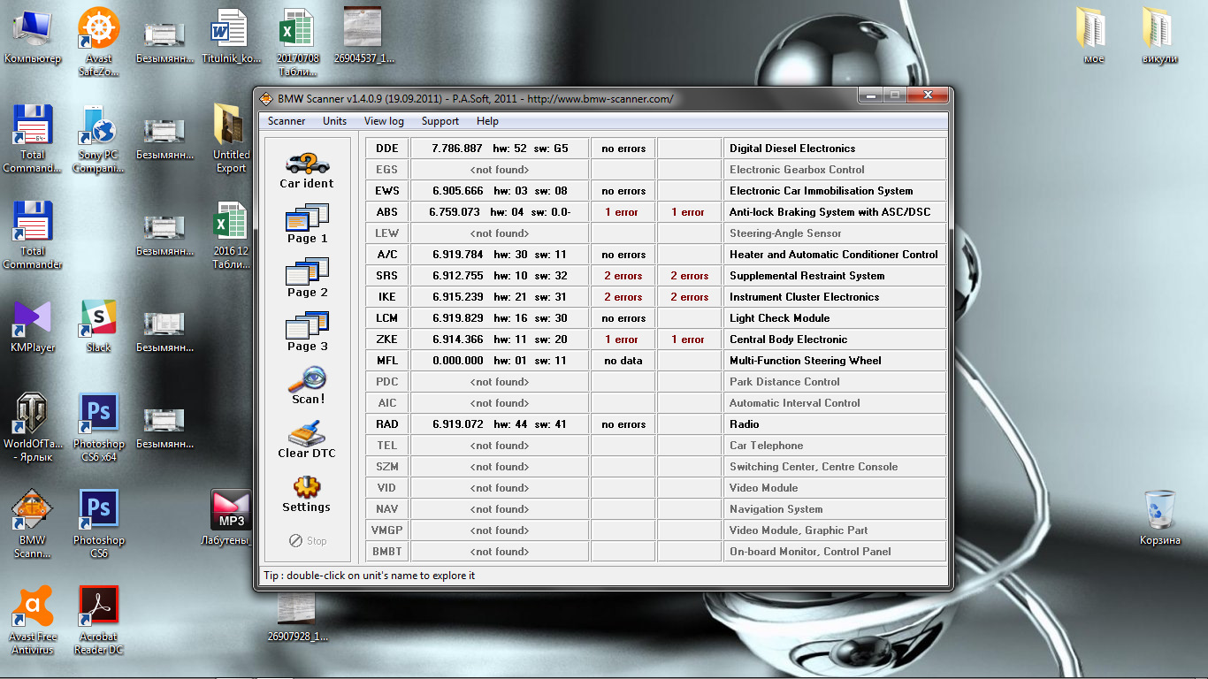Select the Titulnik Word document icon

click(x=232, y=37)
